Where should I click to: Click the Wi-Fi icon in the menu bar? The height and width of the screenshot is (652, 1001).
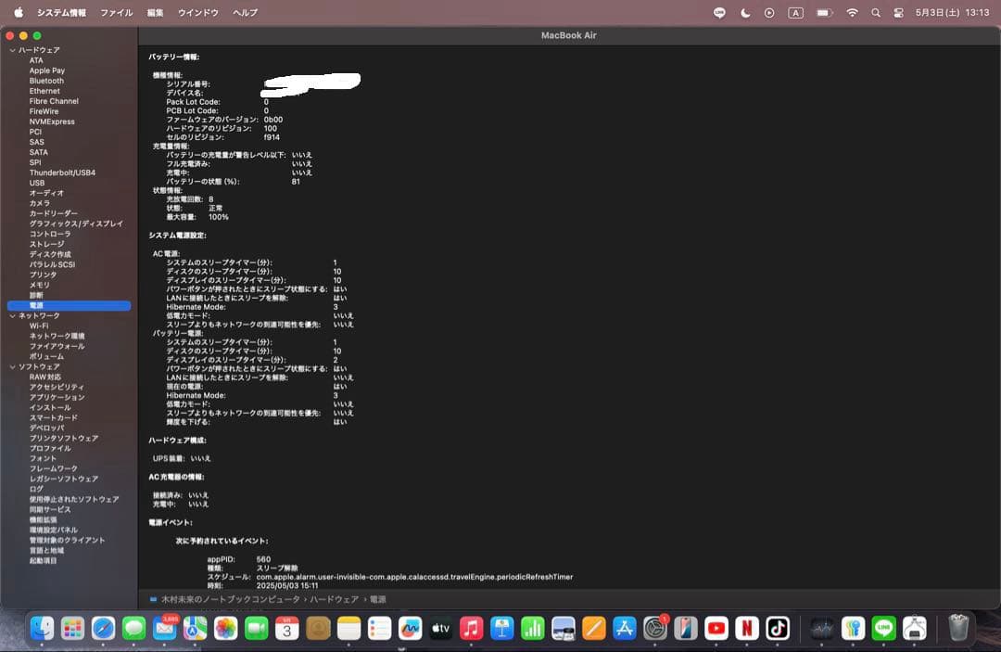tap(851, 12)
